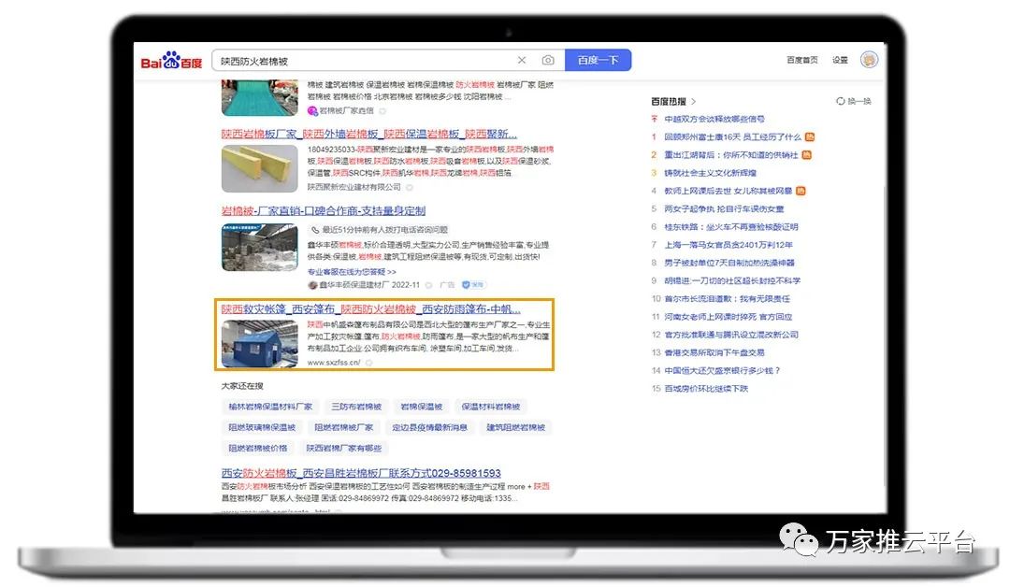Open the 设置 settings menu
Screen dimensions: 1010x587
pyautogui.click(x=840, y=60)
